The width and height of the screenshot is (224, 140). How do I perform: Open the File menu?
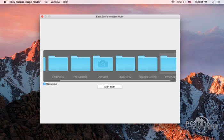point(45,2)
